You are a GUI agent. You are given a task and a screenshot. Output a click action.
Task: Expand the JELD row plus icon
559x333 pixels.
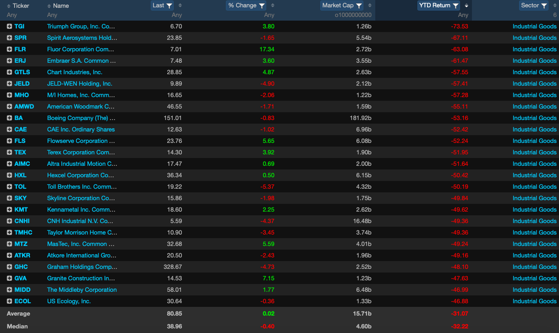tap(9, 84)
